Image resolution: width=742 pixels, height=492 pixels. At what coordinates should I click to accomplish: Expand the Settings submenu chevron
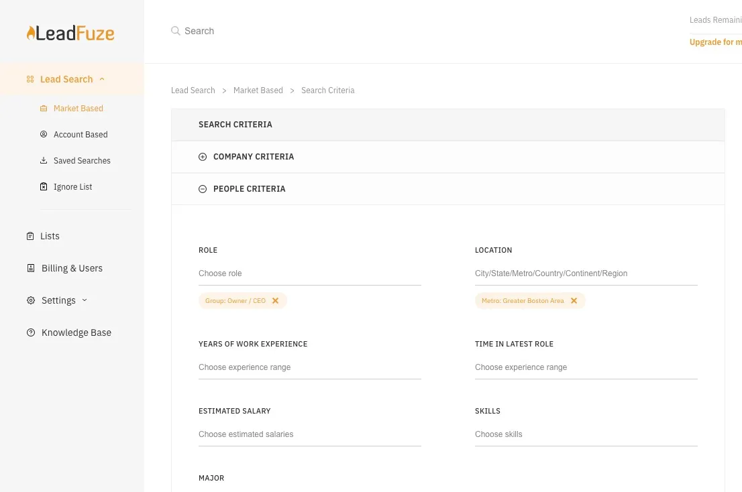[x=85, y=300]
